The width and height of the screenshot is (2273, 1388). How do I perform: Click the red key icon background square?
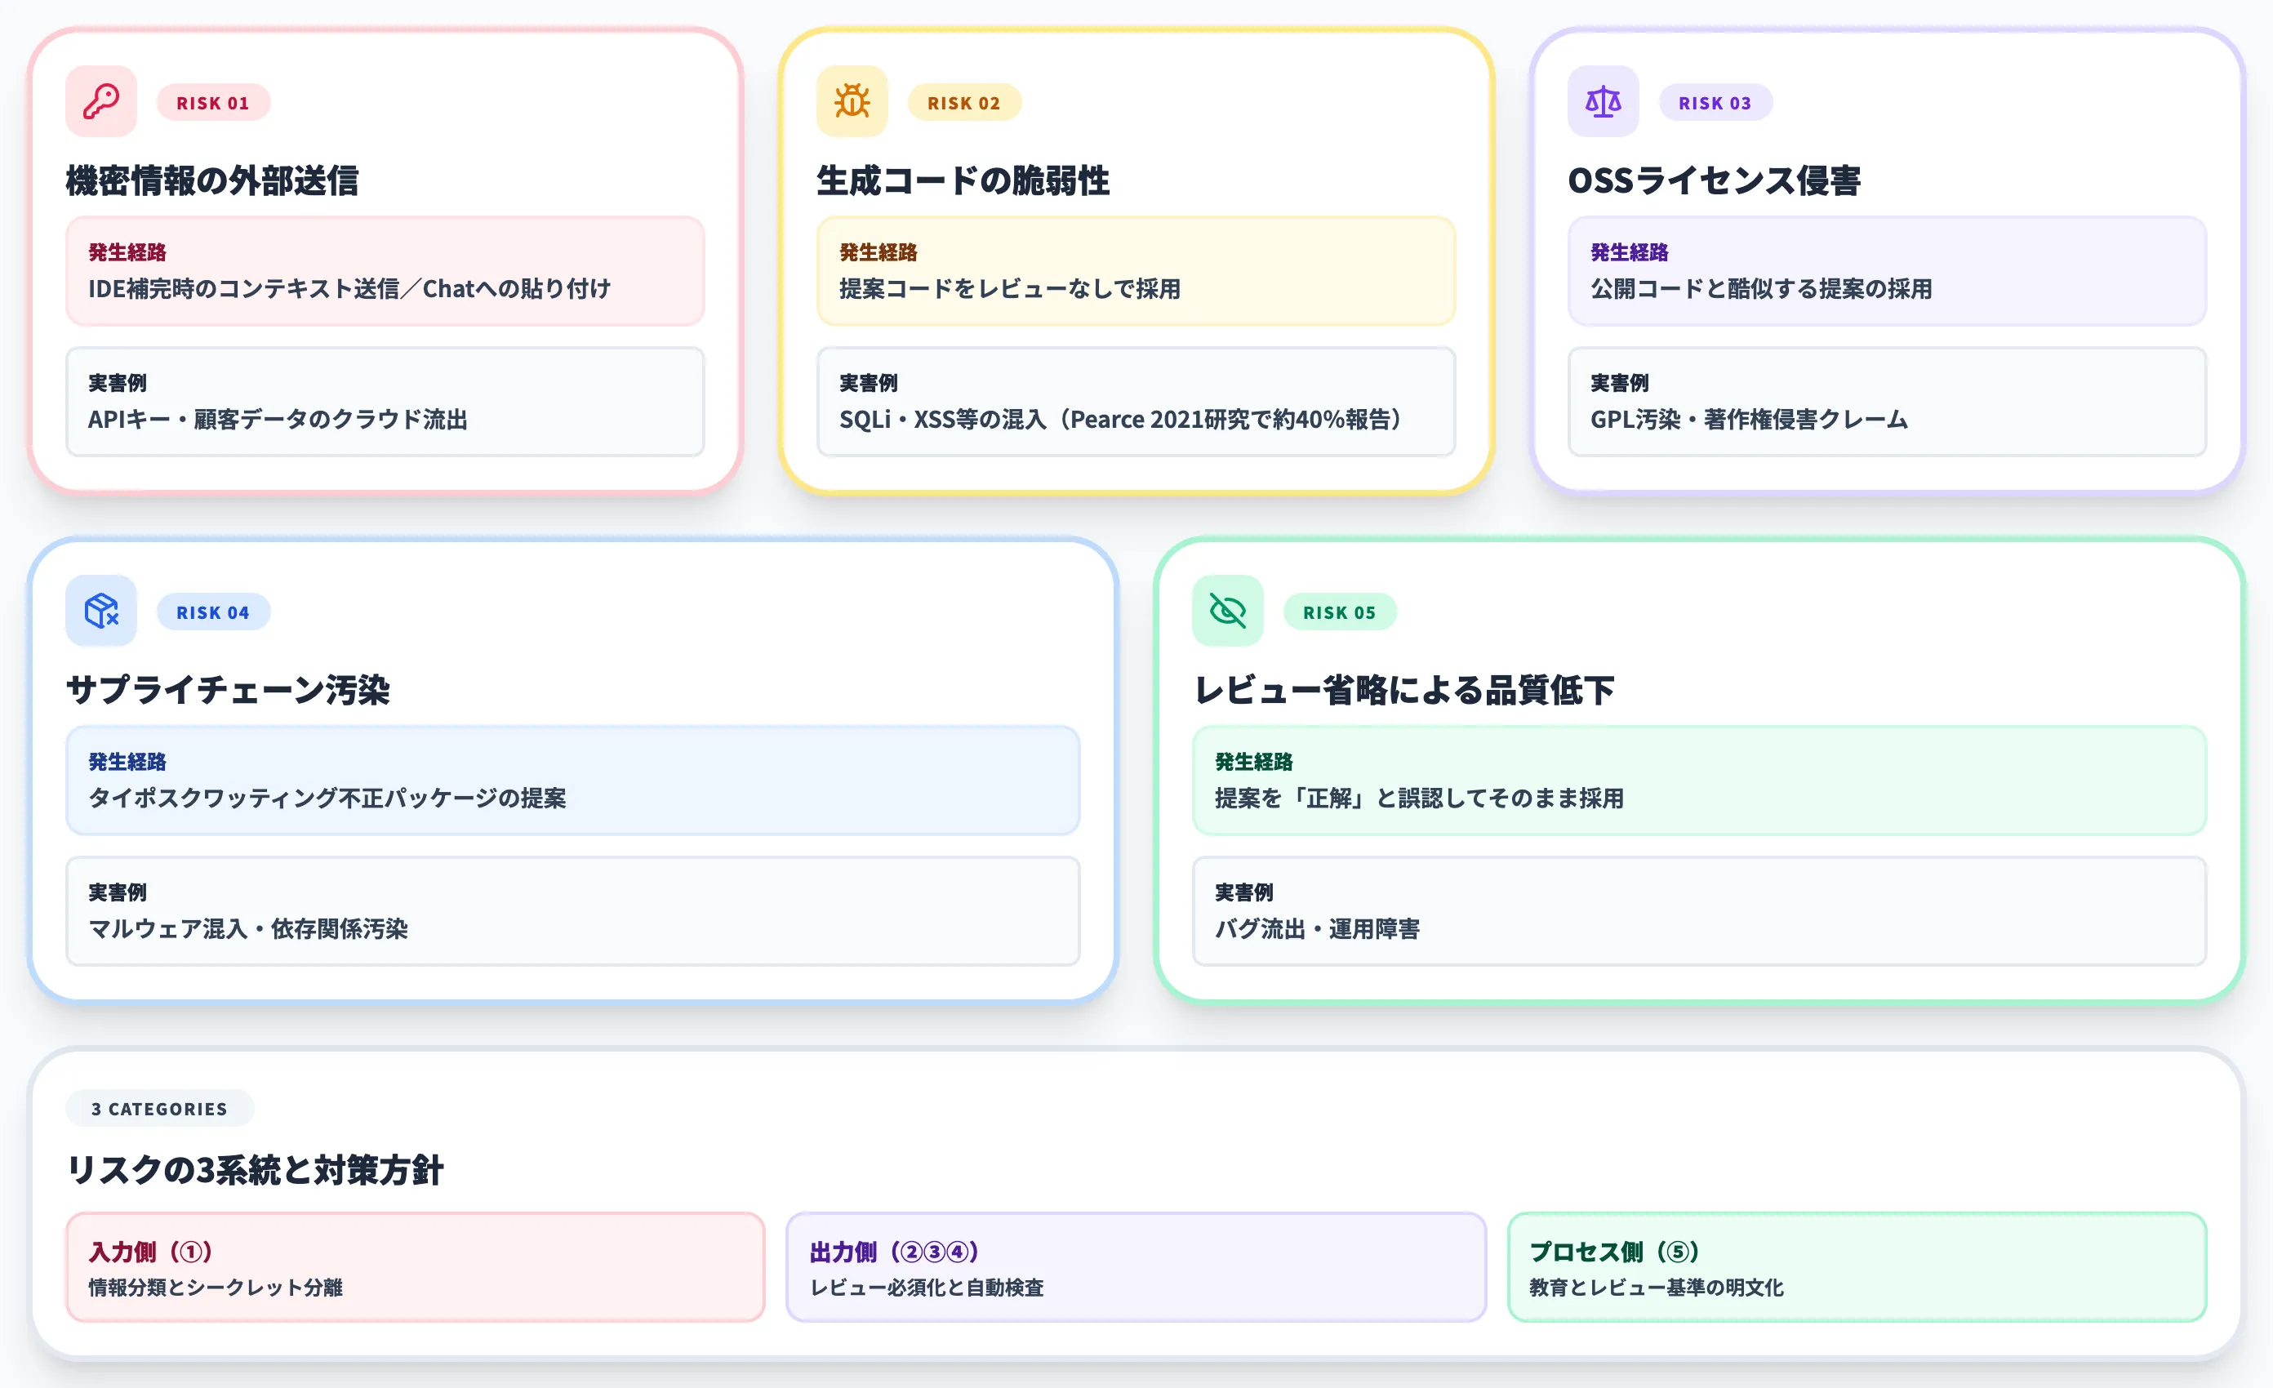tap(100, 101)
